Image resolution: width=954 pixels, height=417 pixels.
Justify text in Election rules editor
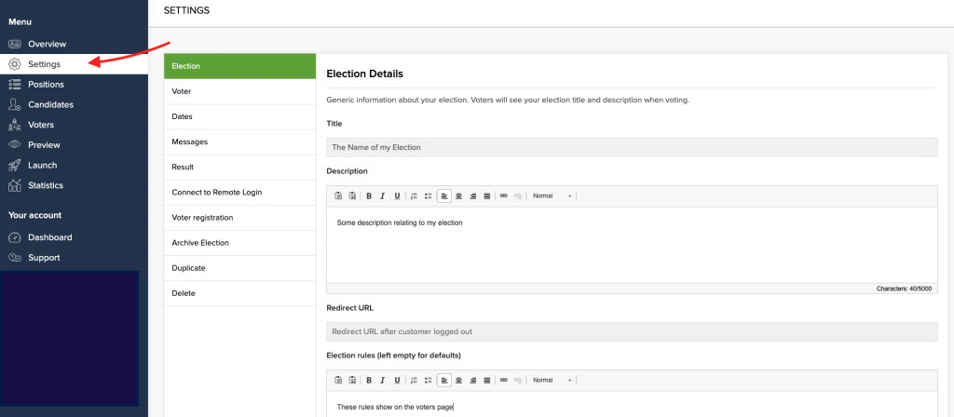coord(486,380)
